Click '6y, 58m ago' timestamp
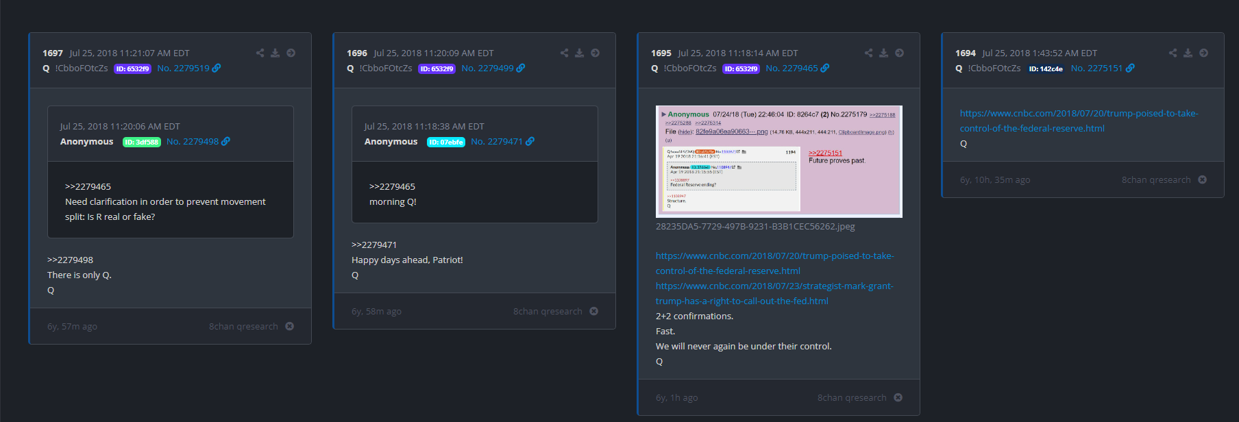Screen dimensions: 1239x422 376,311
